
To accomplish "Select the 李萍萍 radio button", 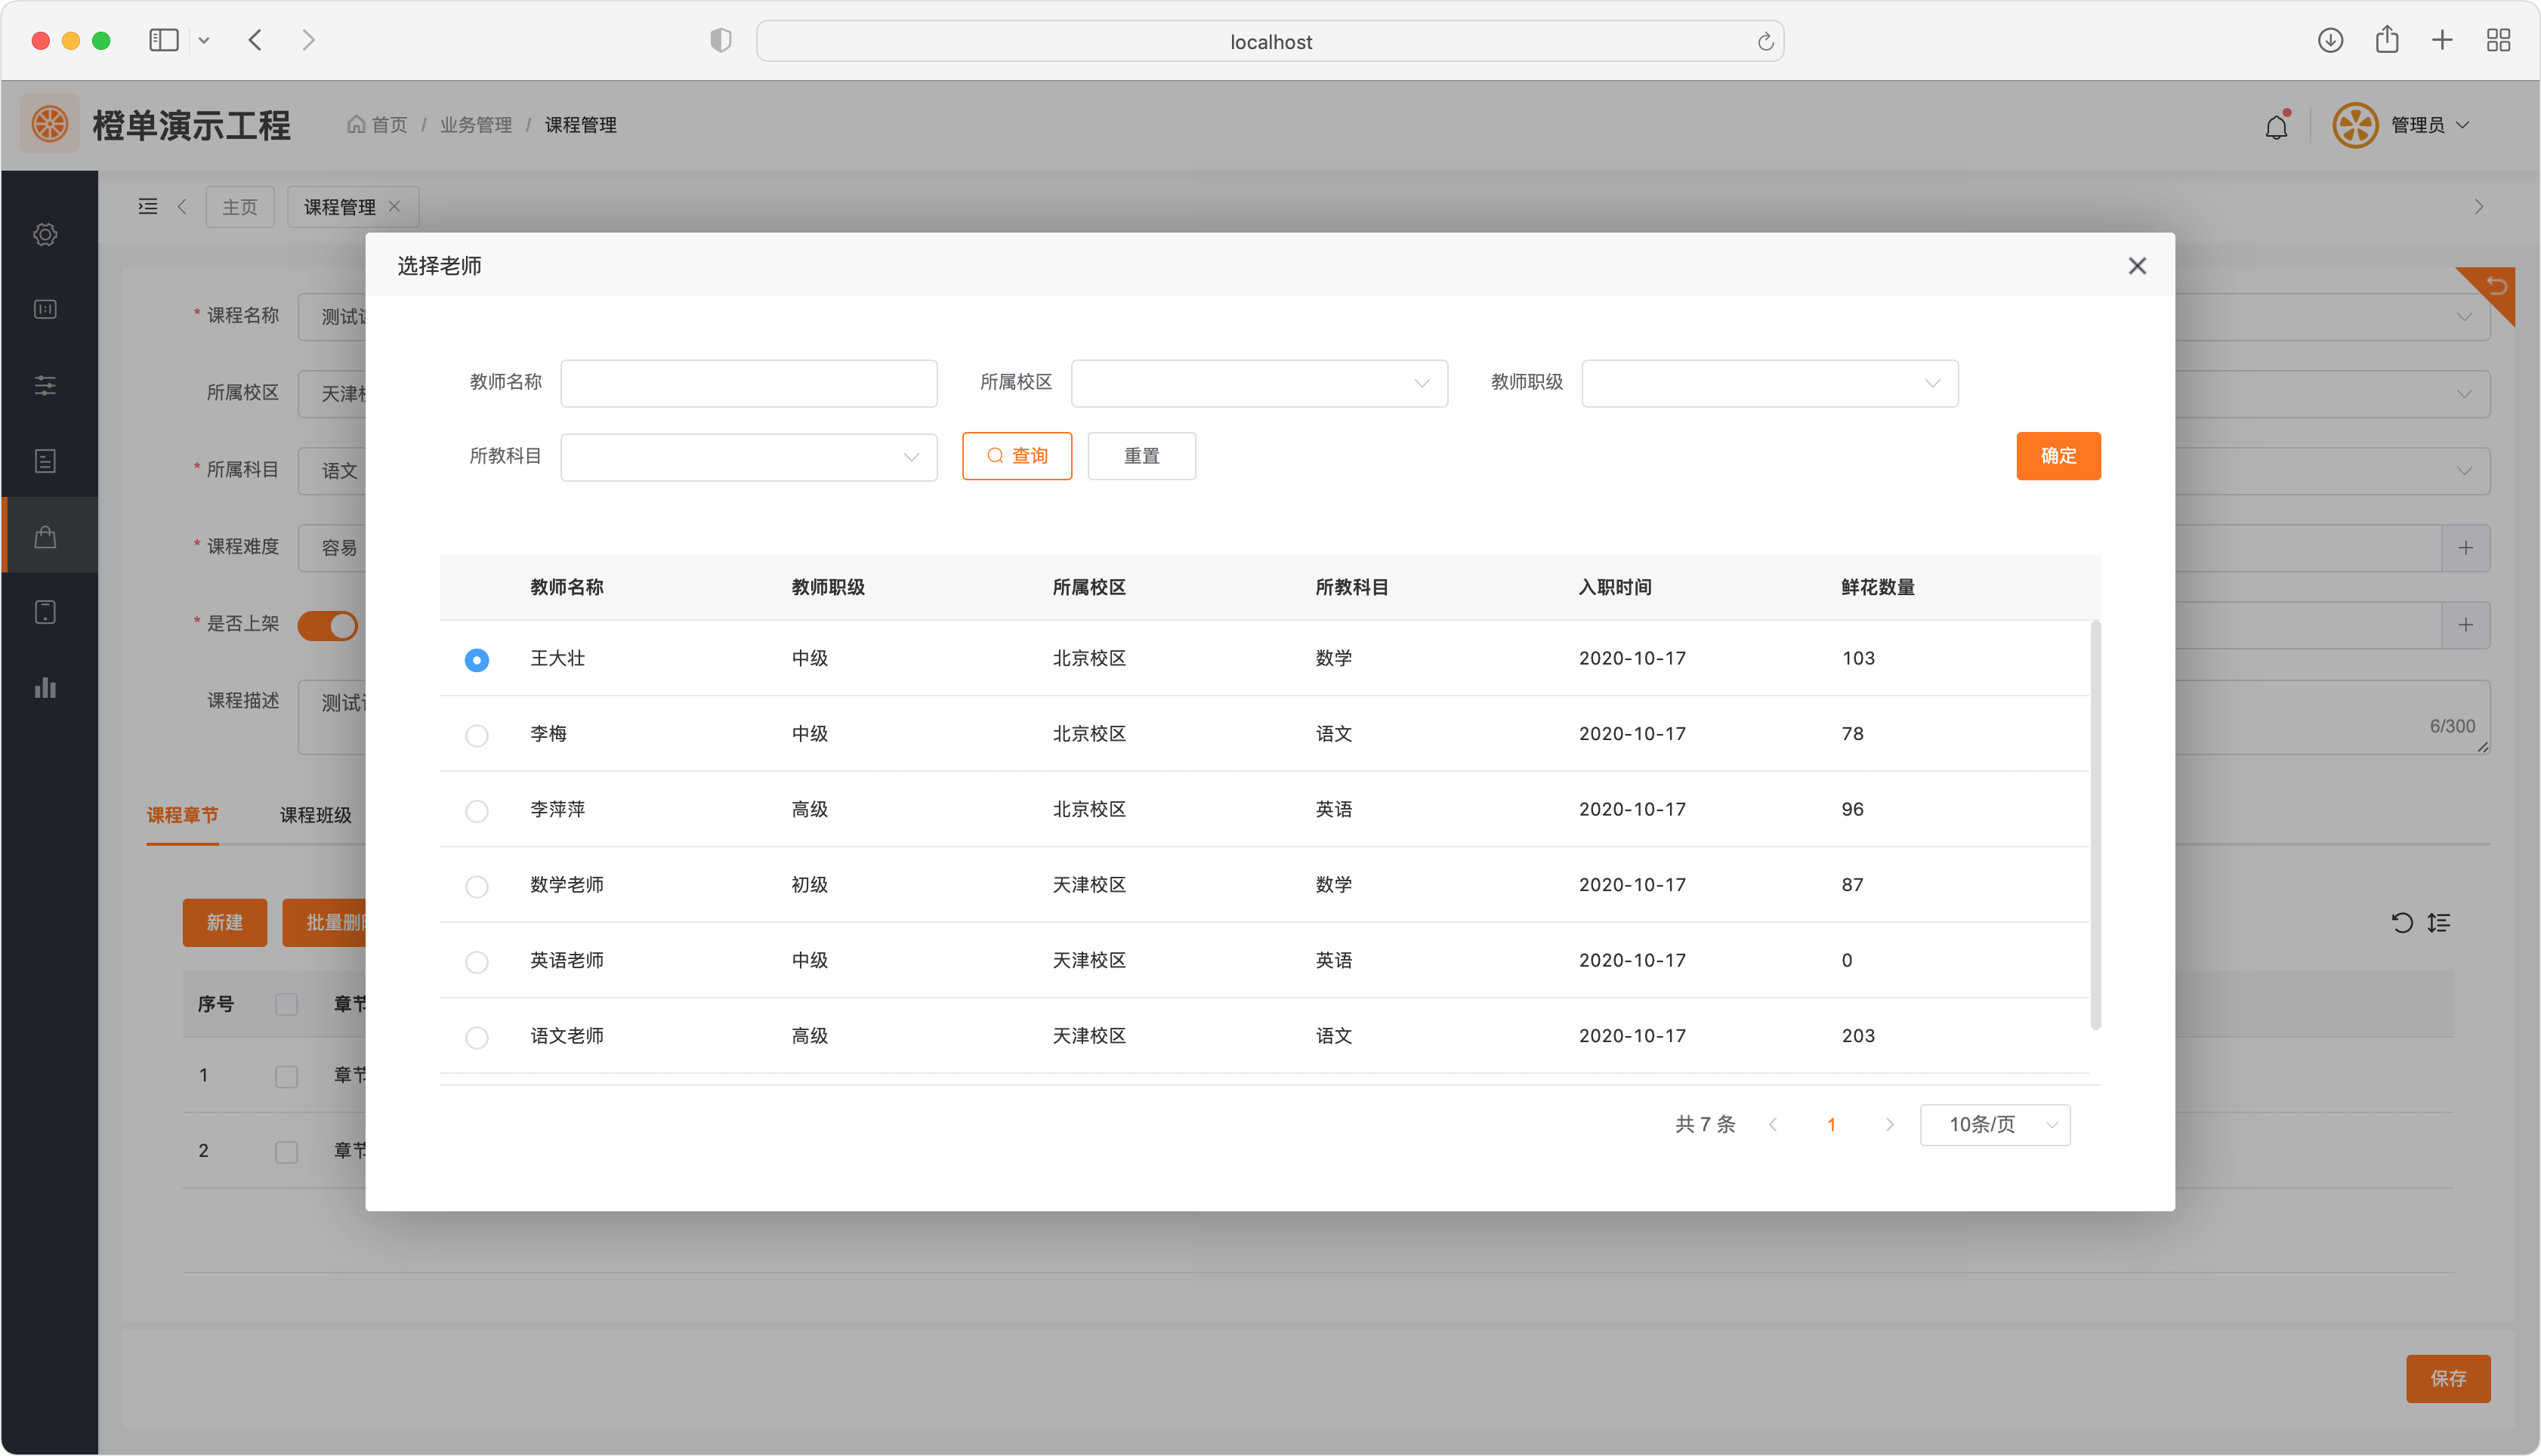I will tap(477, 810).
